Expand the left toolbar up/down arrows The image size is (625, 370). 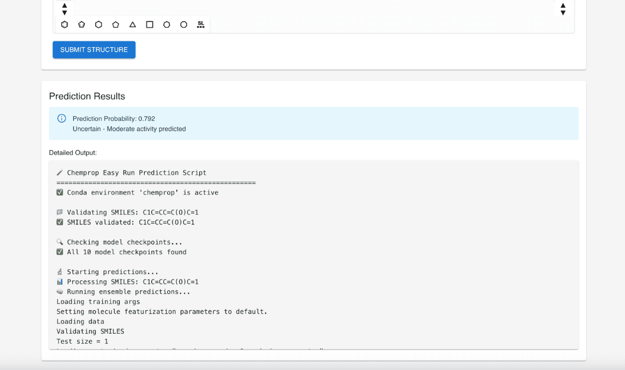65,9
